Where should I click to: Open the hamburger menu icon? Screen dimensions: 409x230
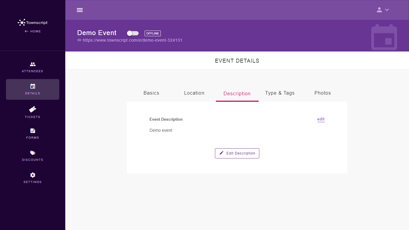[x=80, y=10]
